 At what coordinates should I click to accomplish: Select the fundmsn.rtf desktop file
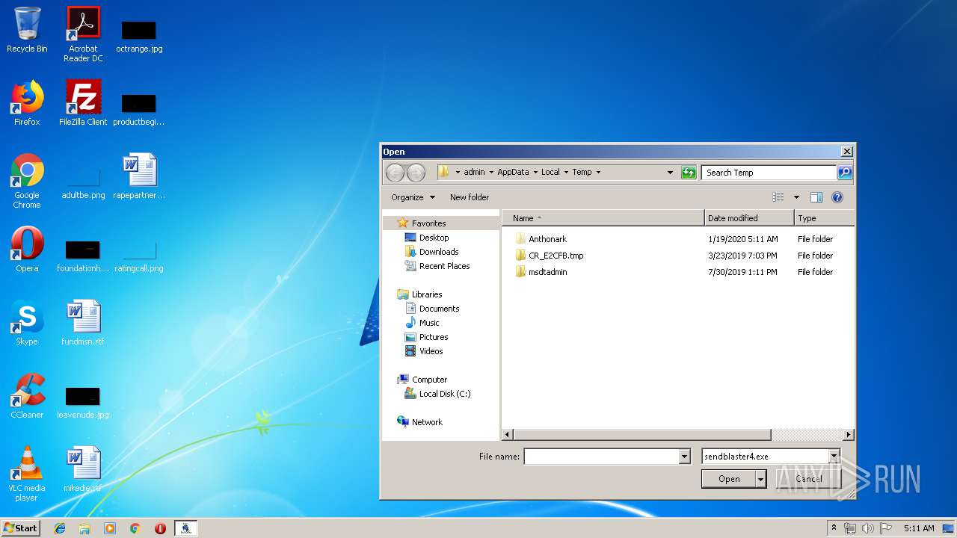tap(83, 323)
